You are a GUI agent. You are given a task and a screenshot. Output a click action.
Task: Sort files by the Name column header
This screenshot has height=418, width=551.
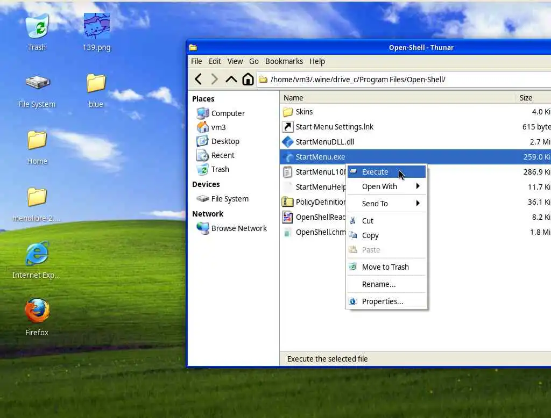pos(398,98)
